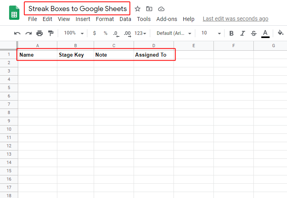287x198 pixels.
Task: Activate the paint format tool
Action: 51,33
